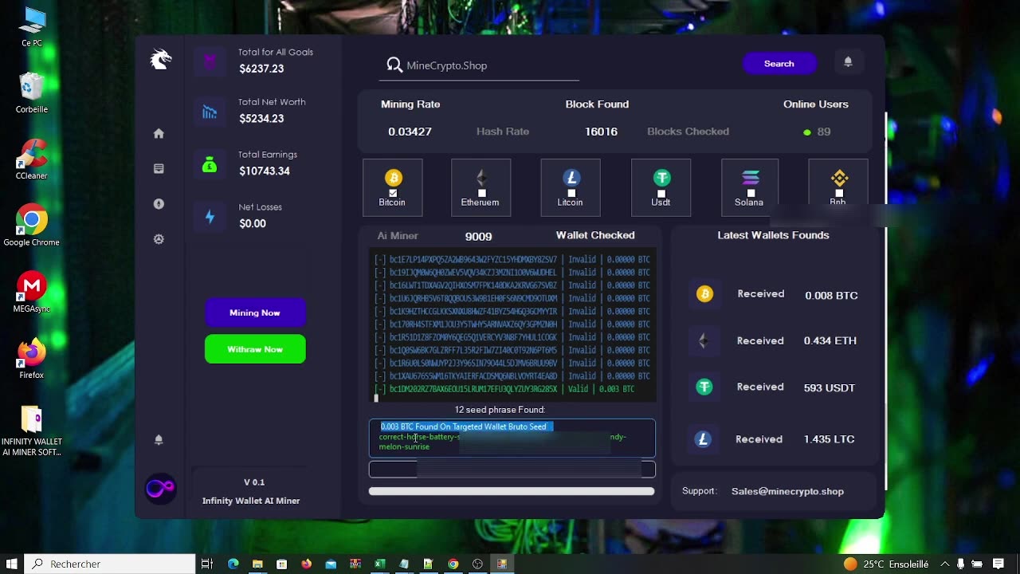The height and width of the screenshot is (574, 1020).
Task: Click the purple Search button
Action: pos(779,64)
